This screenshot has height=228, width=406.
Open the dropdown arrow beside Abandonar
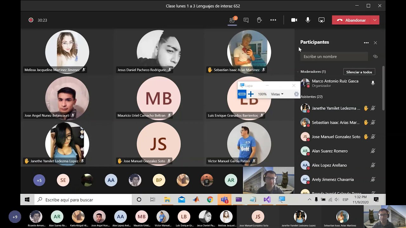[x=375, y=20]
